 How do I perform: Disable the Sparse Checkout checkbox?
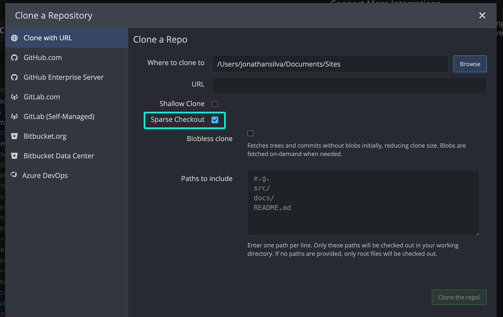pos(215,120)
